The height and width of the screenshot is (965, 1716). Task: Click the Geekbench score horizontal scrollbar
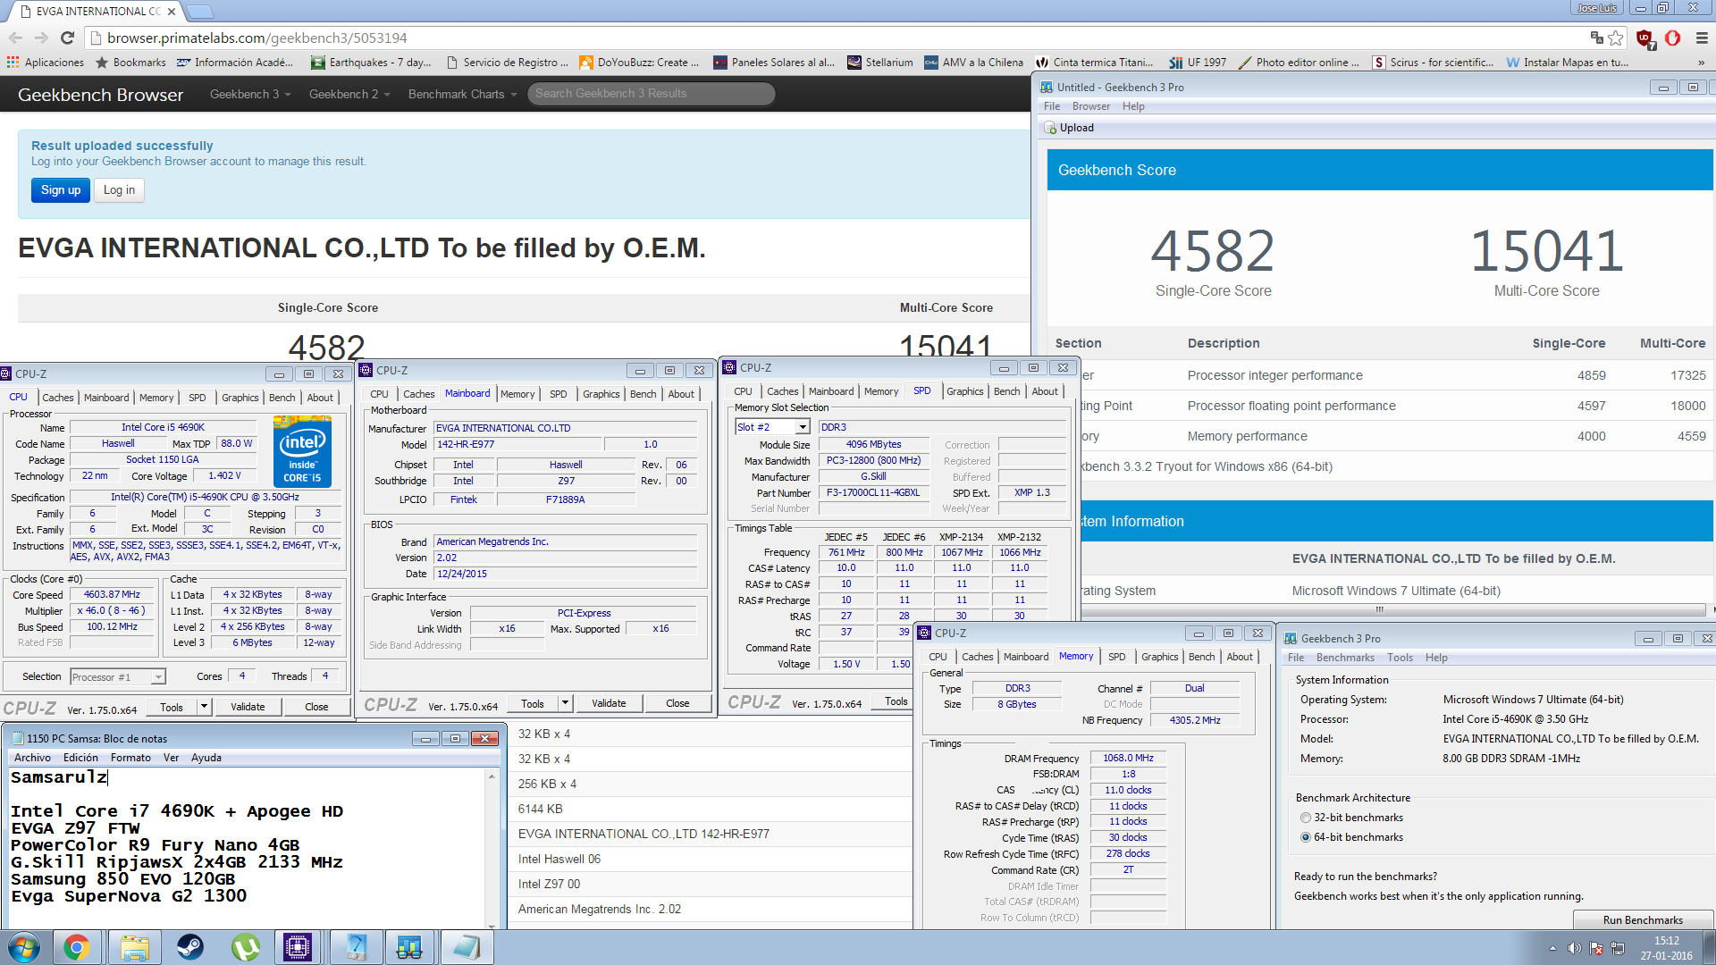(x=1379, y=609)
